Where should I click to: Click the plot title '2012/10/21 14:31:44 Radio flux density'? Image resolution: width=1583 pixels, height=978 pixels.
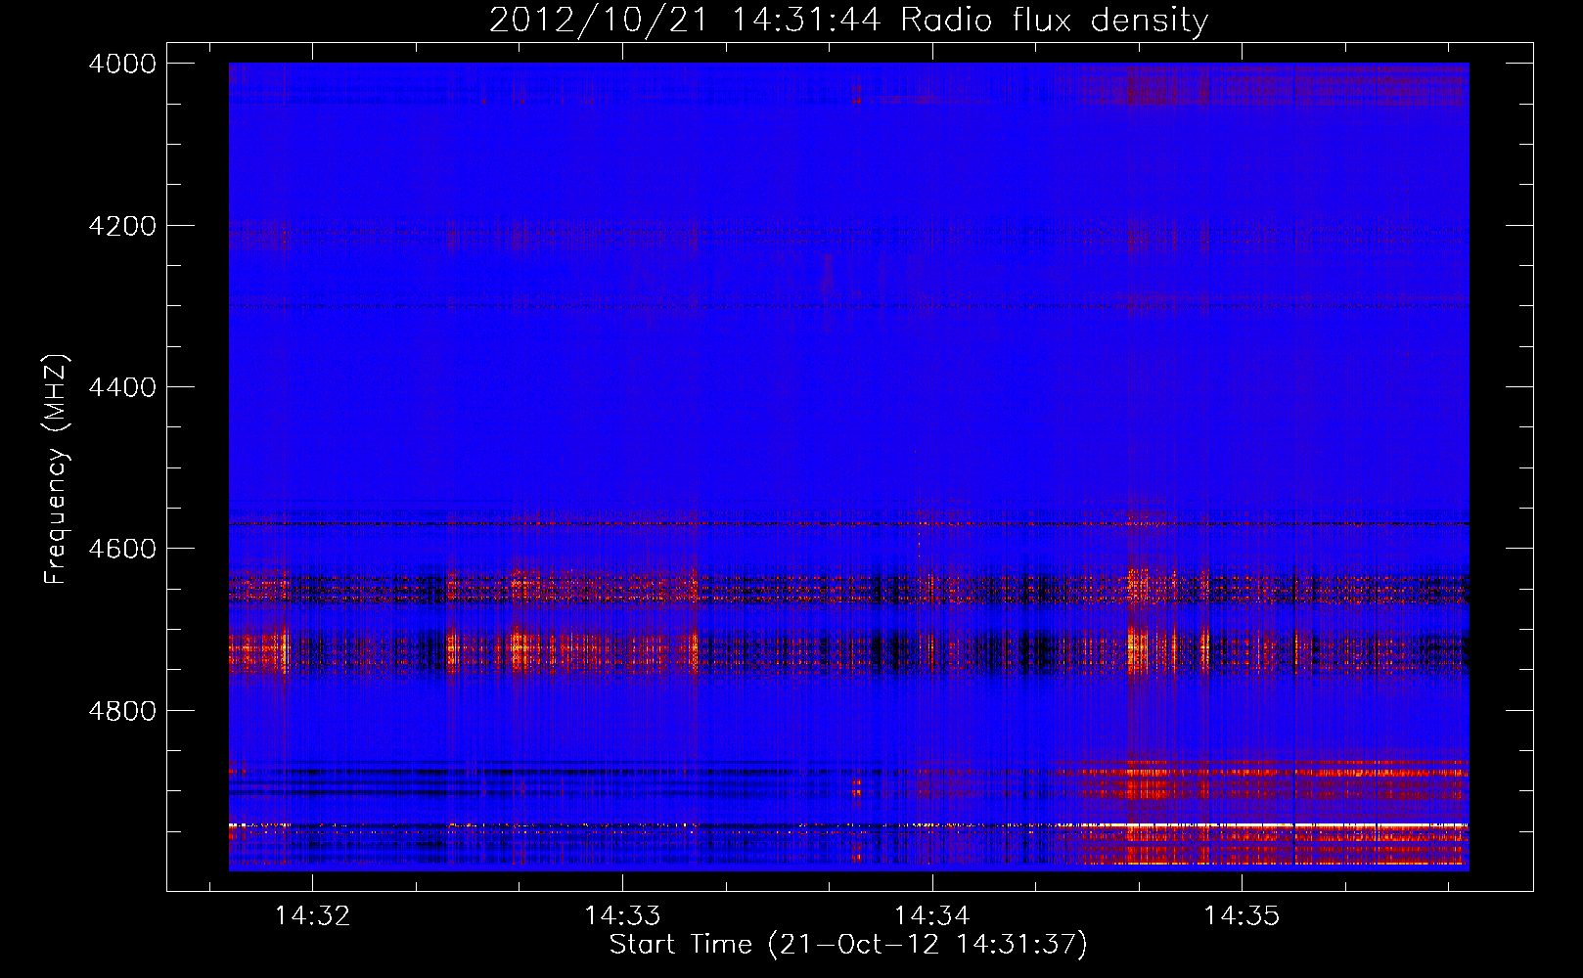tap(849, 20)
